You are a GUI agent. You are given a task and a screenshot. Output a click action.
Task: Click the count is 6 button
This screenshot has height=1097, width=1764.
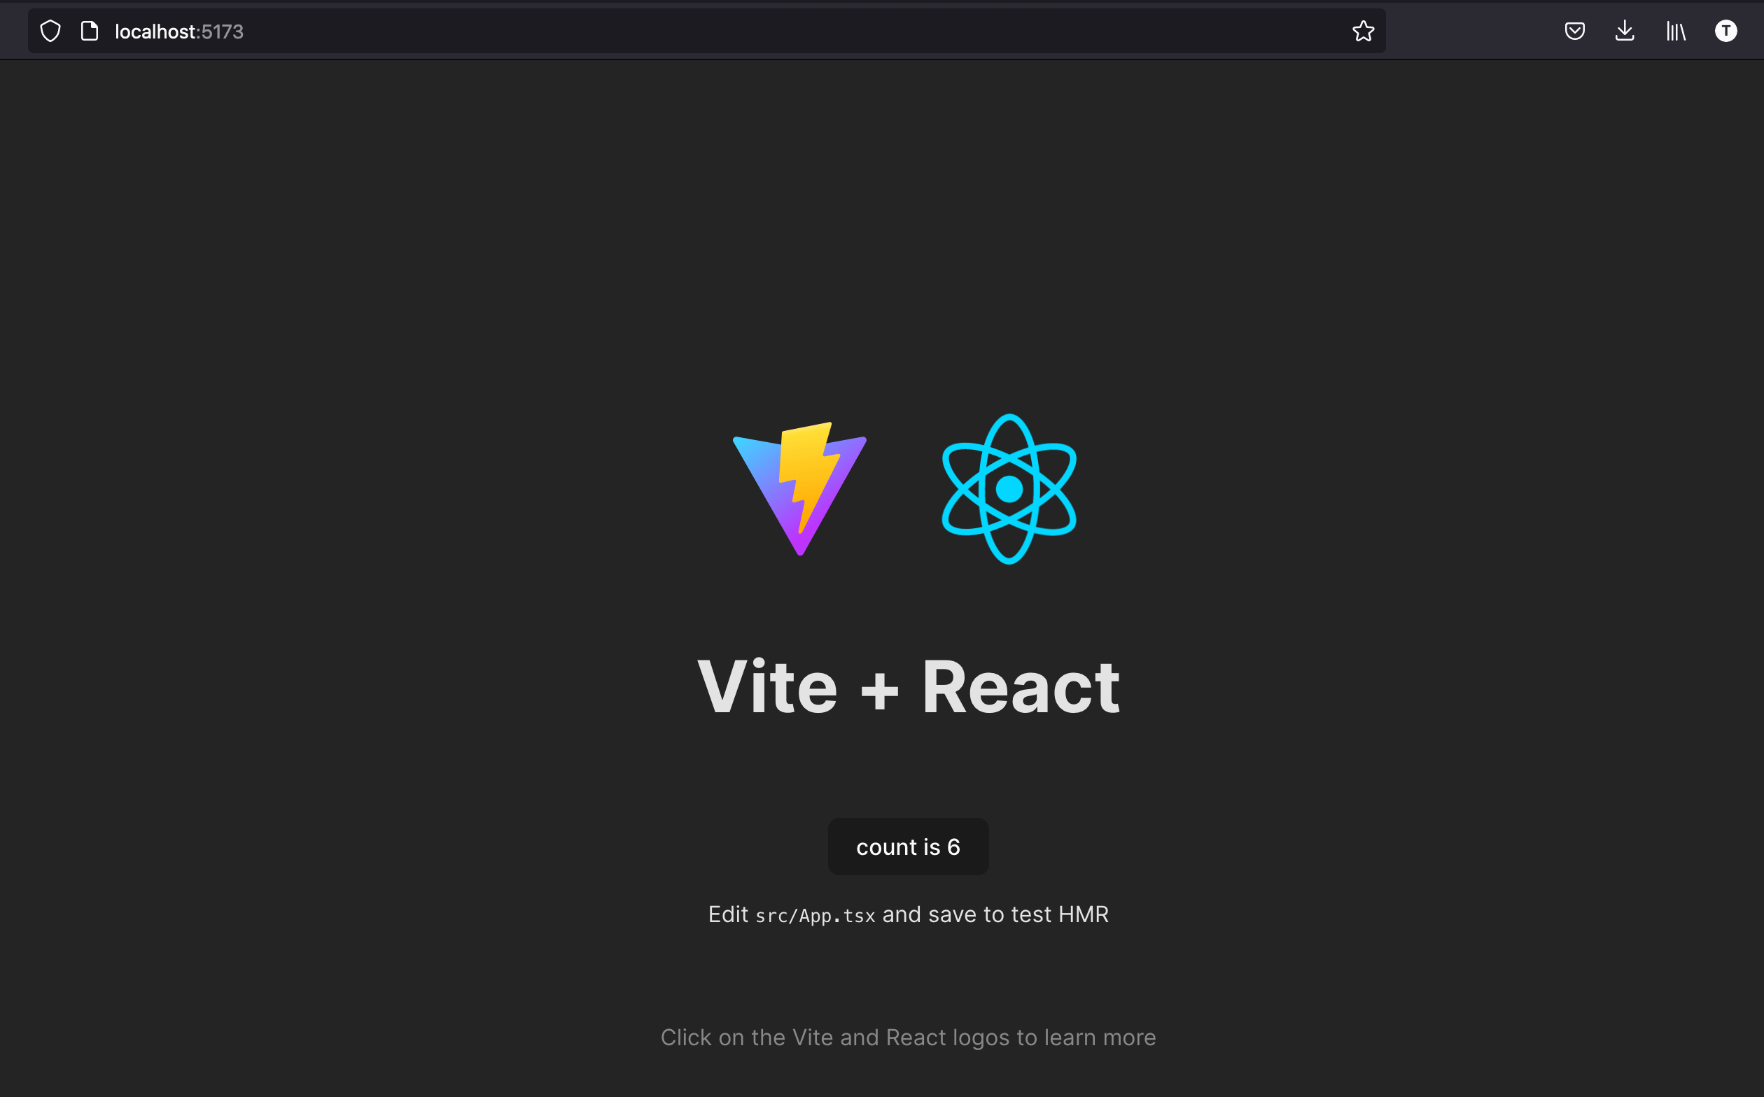[908, 847]
